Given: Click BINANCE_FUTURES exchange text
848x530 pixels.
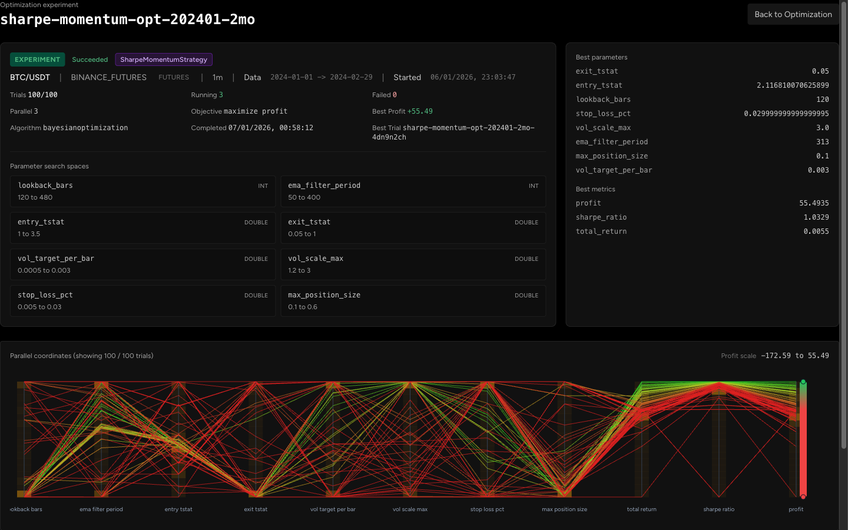Looking at the screenshot, I should tap(109, 77).
